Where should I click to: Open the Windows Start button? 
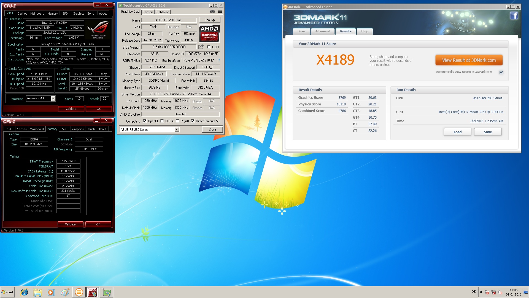tap(8, 292)
